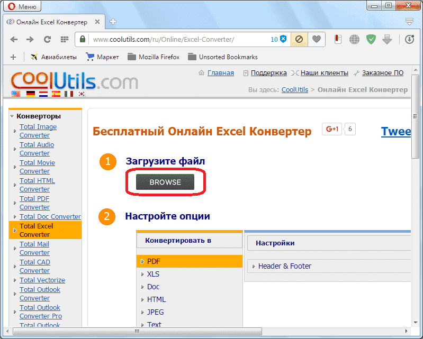The image size is (423, 339).
Task: Open the Главная link
Action: tap(220, 73)
